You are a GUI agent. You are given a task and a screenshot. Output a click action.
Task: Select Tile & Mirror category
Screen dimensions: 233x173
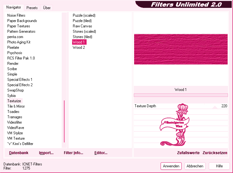click(x=16, y=106)
